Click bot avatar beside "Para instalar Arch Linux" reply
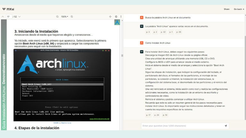Image resolution: width=246 pixels, height=138 pixels. pyautogui.click(x=142, y=52)
